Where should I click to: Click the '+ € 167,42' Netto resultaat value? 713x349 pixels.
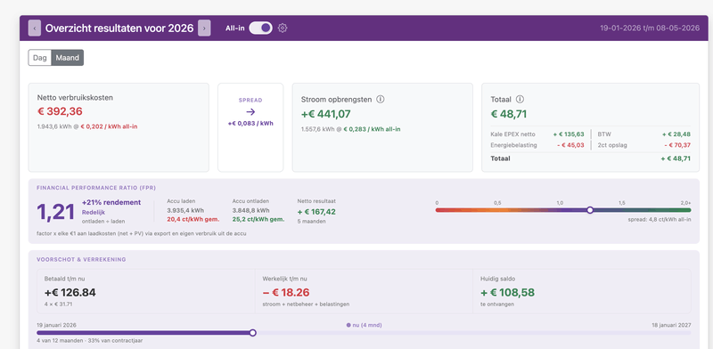pyautogui.click(x=316, y=212)
